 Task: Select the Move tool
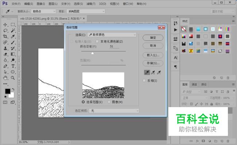(5, 25)
